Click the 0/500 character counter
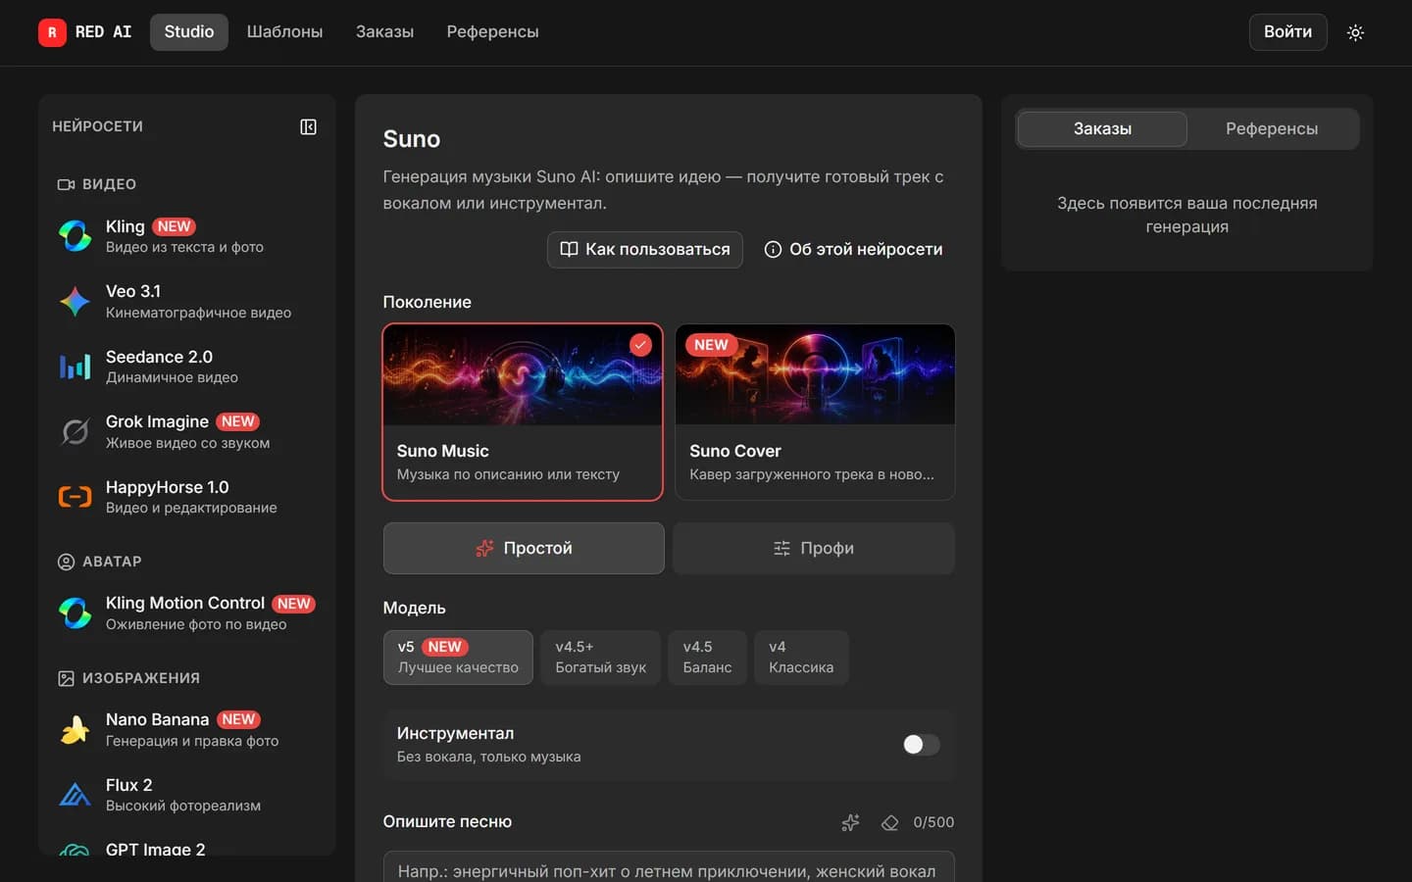Image resolution: width=1412 pixels, height=882 pixels. [933, 822]
